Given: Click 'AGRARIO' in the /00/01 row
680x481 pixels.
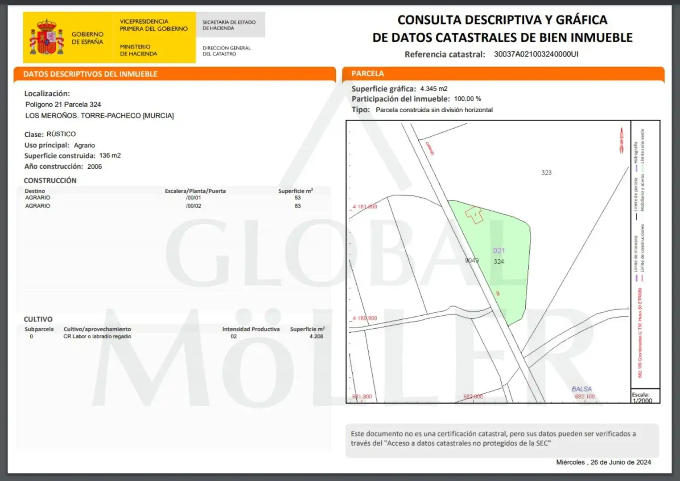Looking at the screenshot, I should point(37,198).
